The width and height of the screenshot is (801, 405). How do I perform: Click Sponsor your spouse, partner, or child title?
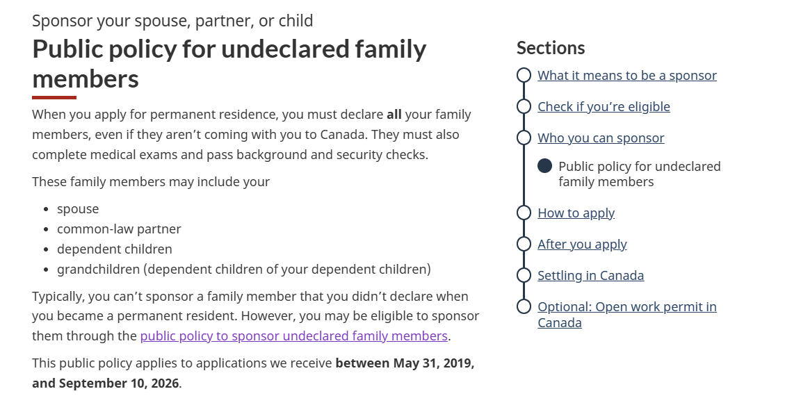coord(172,21)
